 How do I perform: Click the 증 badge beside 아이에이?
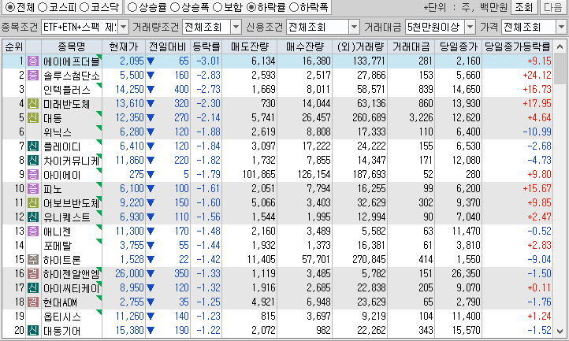pos(33,175)
